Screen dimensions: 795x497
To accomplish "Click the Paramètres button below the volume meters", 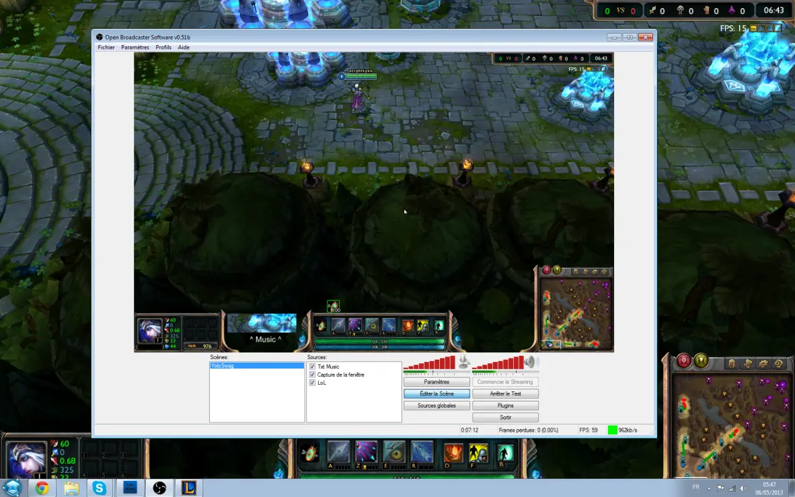I will click(x=437, y=382).
